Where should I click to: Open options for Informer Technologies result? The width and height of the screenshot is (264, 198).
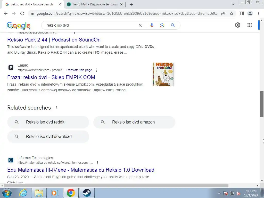(x=97, y=163)
